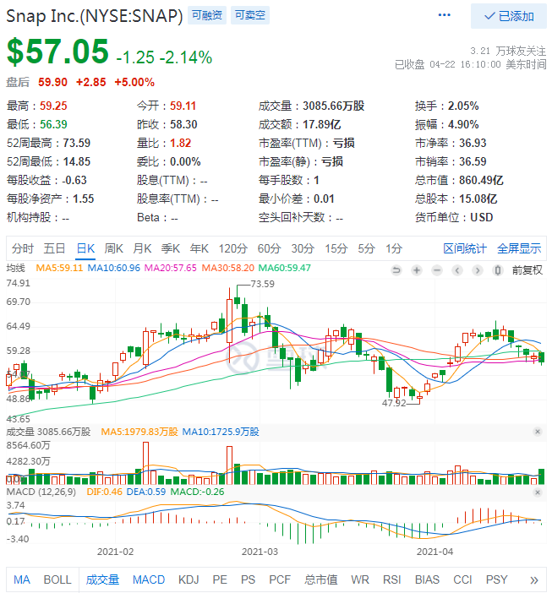Toggle the 成交量 indicator at bottom bar
Viewport: 552px width, 593px height.
(102, 579)
